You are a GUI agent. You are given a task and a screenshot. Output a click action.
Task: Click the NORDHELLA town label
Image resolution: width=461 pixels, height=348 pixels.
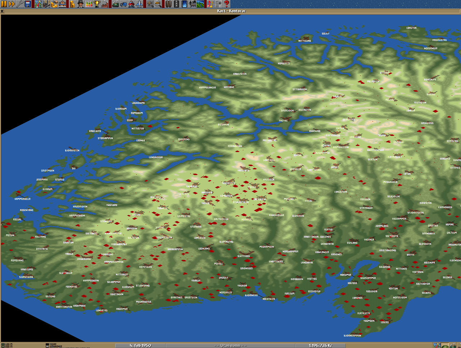pyautogui.click(x=226, y=292)
